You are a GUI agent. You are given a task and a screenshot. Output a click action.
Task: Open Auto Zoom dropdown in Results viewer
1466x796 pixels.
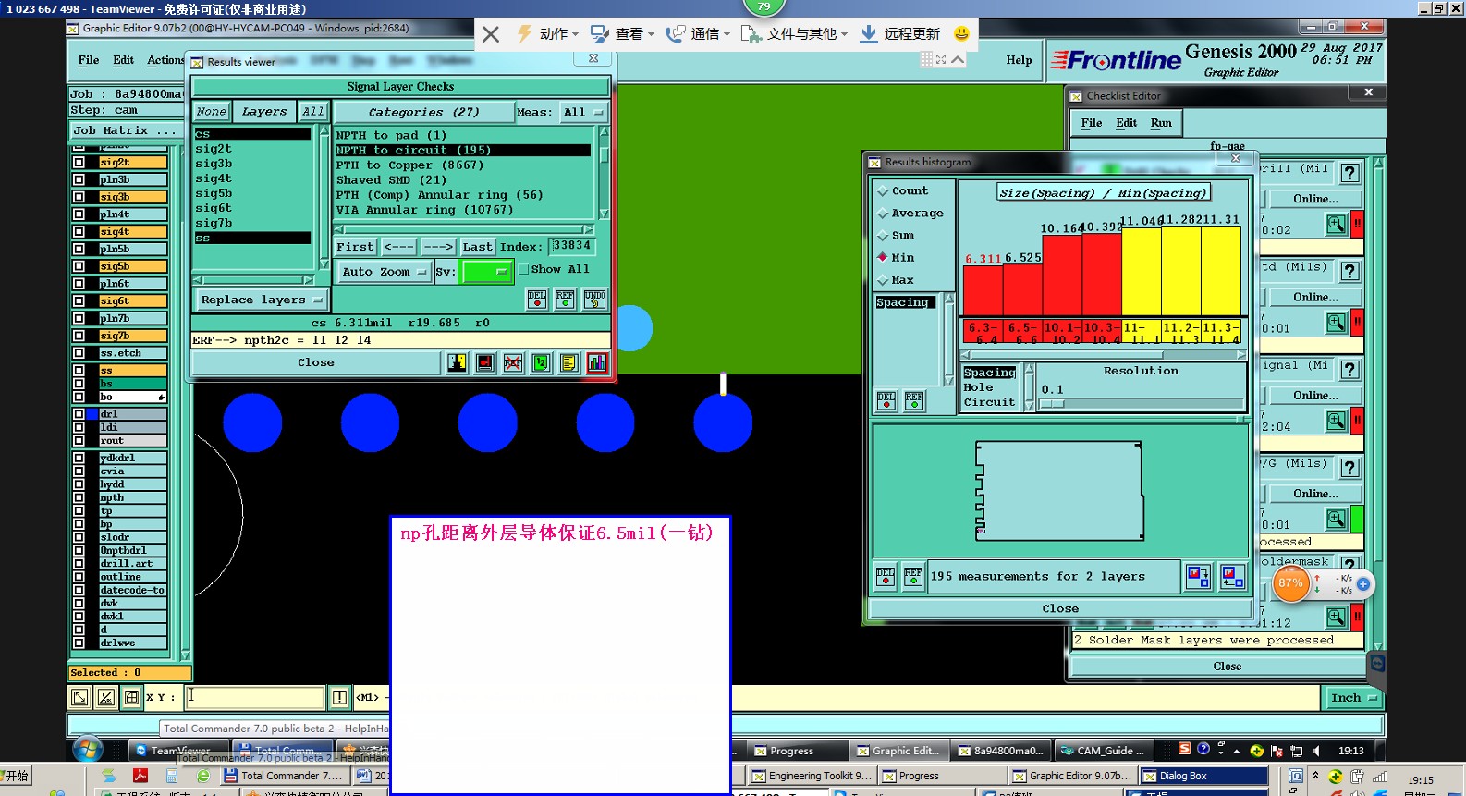(384, 272)
